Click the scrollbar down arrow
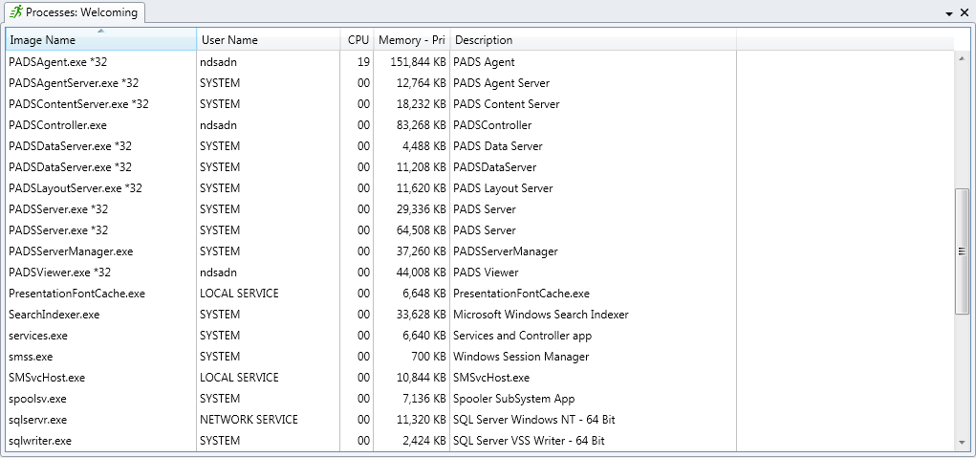 tap(963, 443)
